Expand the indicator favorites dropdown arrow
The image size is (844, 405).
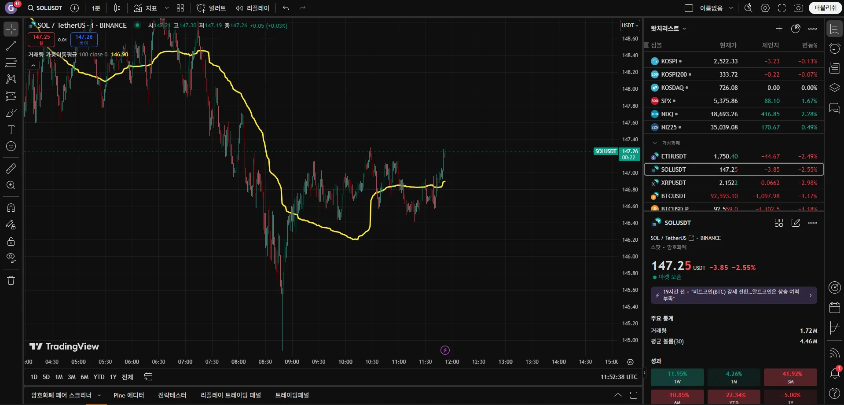tap(167, 8)
